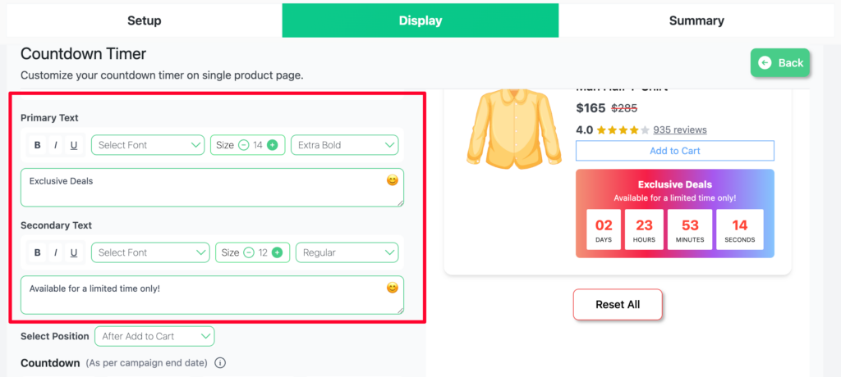Click the Countdown Timer heading
Viewport: 841px width, 377px height.
tap(83, 54)
